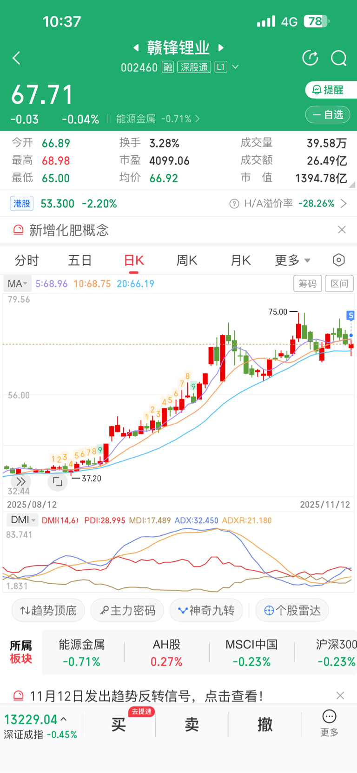Tap the 去提速 badge
Screen dimensions: 357x773
[x=141, y=712]
